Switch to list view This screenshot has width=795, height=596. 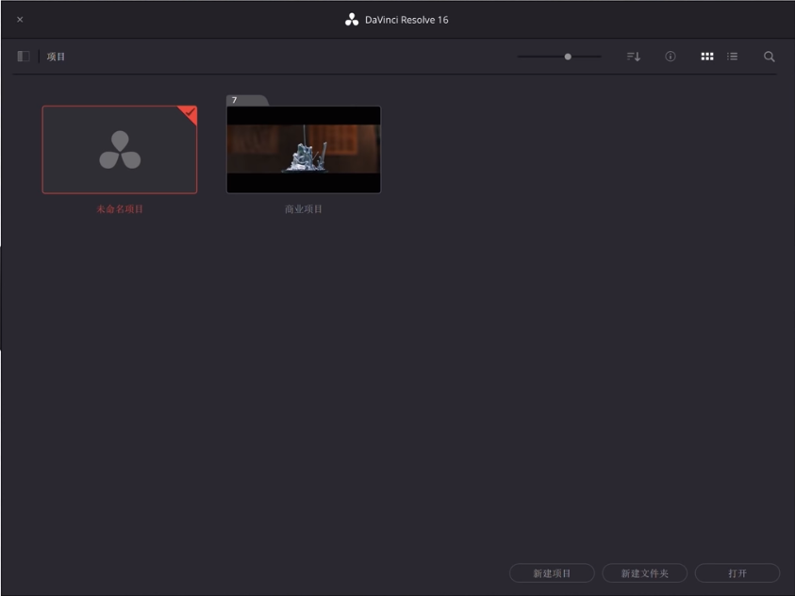732,57
